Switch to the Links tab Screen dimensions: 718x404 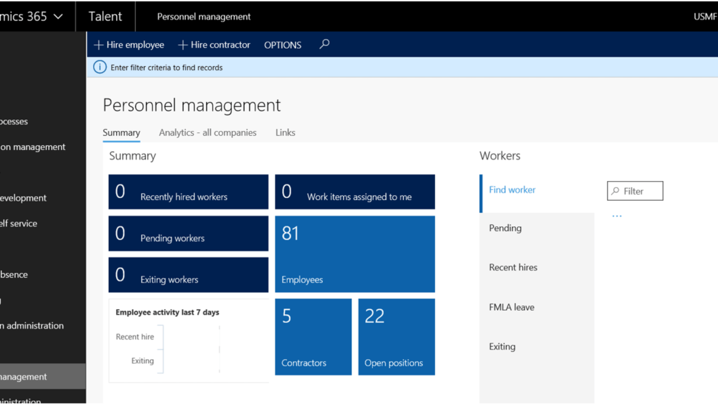285,133
